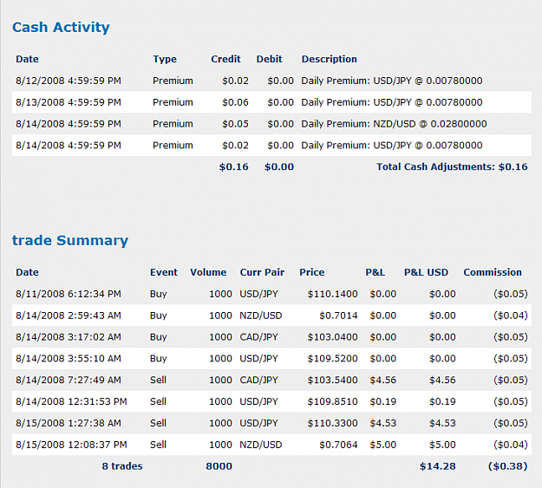This screenshot has width=542, height=488.
Task: Select the Credit column header in Cash Activity
Action: 225,59
